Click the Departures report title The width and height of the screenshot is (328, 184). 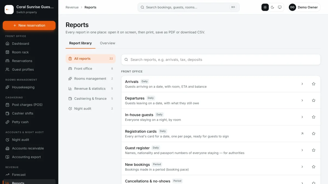pyautogui.click(x=135, y=98)
